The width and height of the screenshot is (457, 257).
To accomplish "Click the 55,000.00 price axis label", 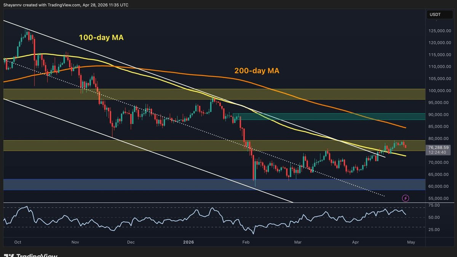I will point(439,198).
